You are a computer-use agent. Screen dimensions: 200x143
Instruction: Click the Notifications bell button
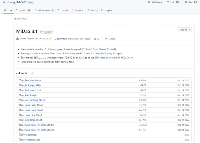(x=155, y=2)
